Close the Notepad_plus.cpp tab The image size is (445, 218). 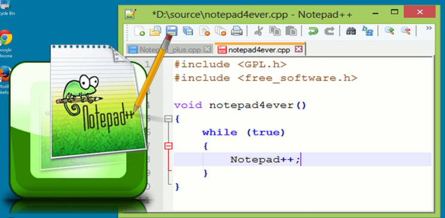point(208,49)
